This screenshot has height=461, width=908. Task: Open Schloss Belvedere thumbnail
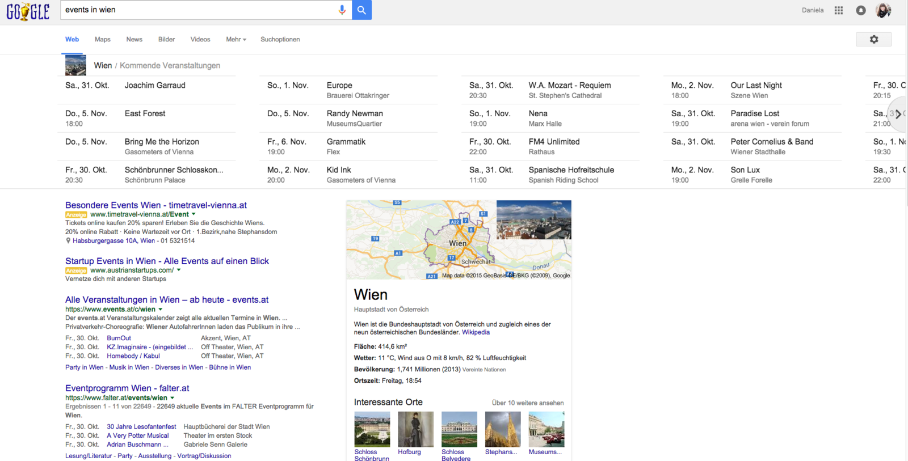(x=459, y=429)
